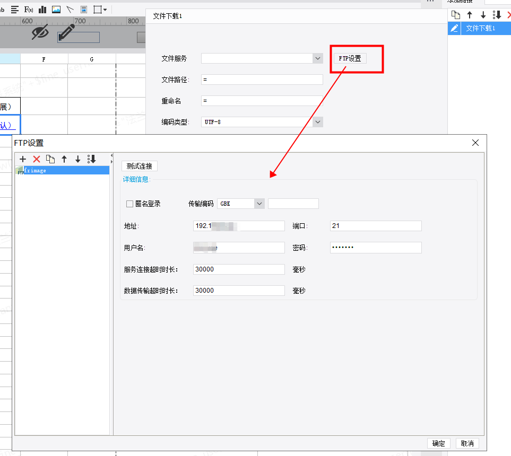Click the pencil edit icon on the gray bar
Screen dimensions: 511x456
tap(67, 32)
